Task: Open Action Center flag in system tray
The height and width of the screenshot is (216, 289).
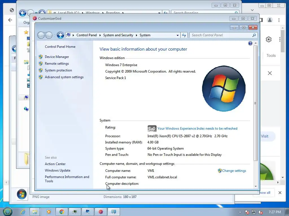Action: [x=247, y=212]
